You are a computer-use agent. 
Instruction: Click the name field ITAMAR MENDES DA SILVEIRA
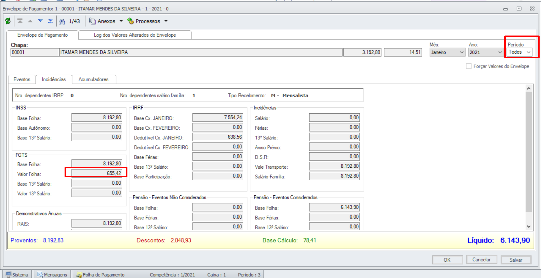[x=201, y=52]
